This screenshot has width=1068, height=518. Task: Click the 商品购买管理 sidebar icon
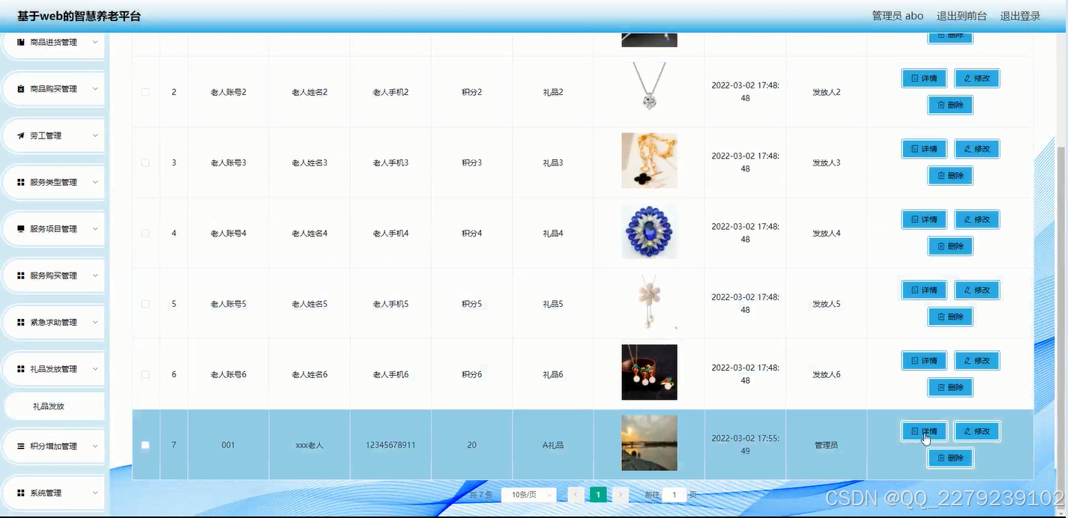point(22,88)
